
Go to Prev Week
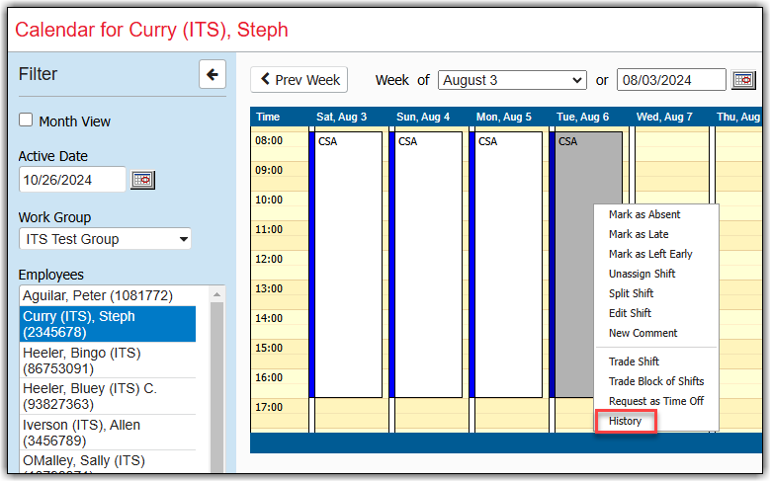(x=300, y=80)
